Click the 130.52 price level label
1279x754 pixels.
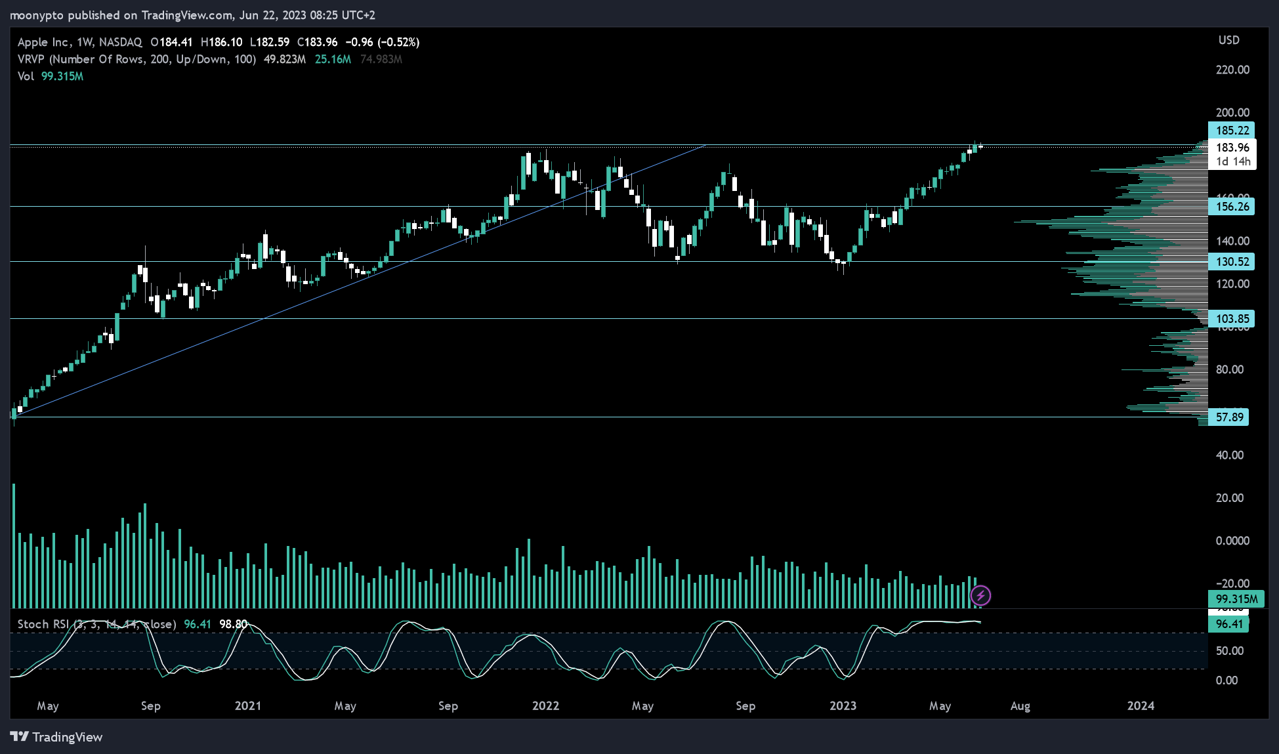[x=1231, y=262]
